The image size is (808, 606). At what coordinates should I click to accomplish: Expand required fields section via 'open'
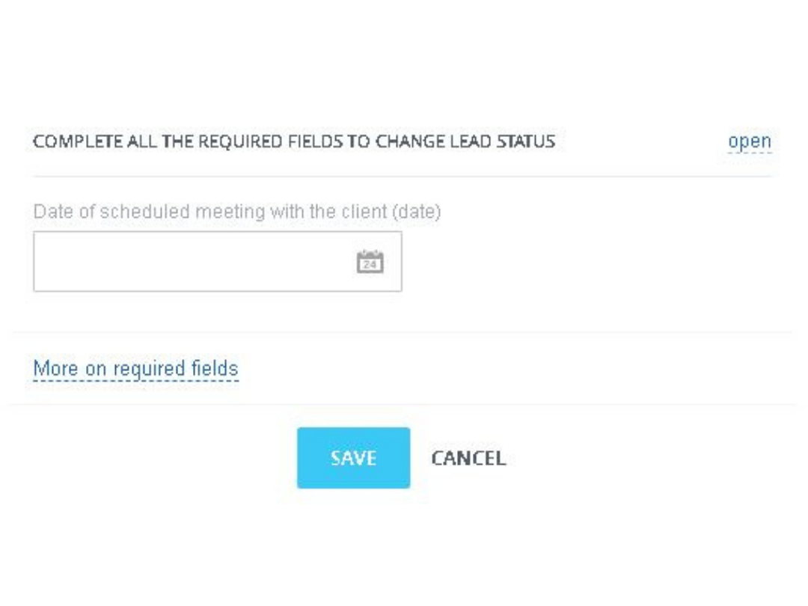click(749, 141)
